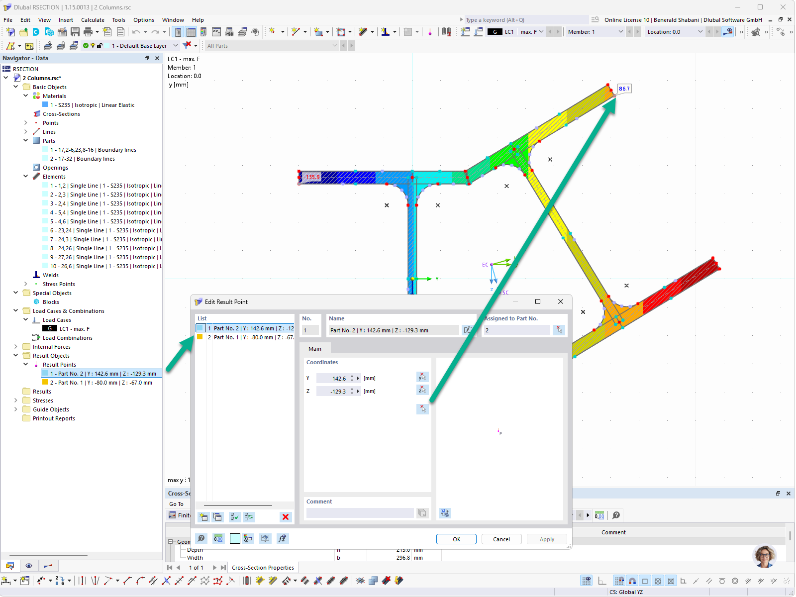Image resolution: width=796 pixels, height=597 pixels.
Task: Click the units 0,00 icon in dialog
Action: 218,538
